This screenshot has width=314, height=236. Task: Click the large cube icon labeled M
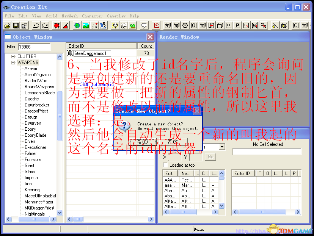176,26
